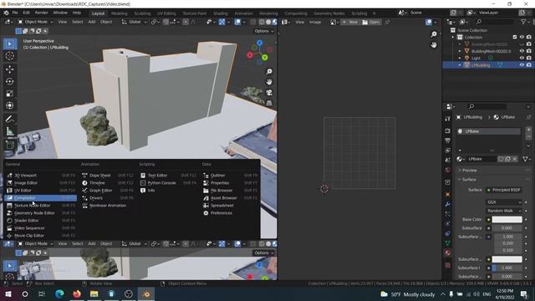Adjust Subsurface value slider
Viewport: 535px width, 301px height.
507,228
